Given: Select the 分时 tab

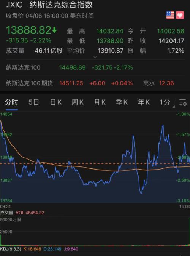Looking at the screenshot, I should (x=11, y=102).
